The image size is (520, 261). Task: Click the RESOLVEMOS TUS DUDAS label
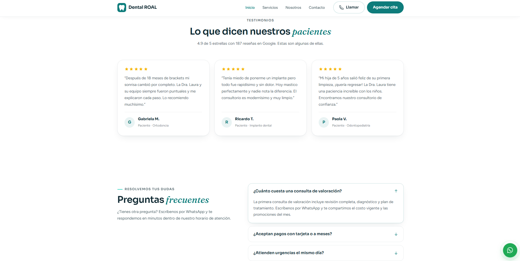tap(149, 189)
